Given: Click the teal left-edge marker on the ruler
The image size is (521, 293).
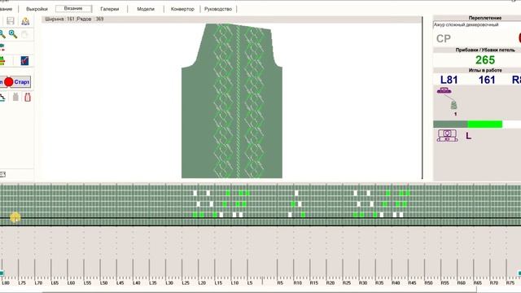Looking at the screenshot, I should pos(2,273).
